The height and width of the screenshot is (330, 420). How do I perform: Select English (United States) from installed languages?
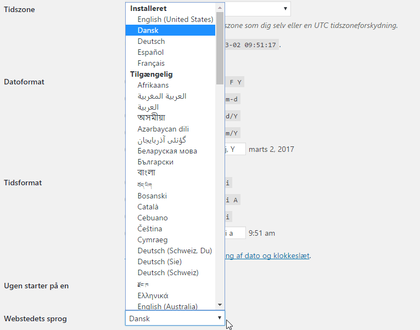[x=175, y=19]
